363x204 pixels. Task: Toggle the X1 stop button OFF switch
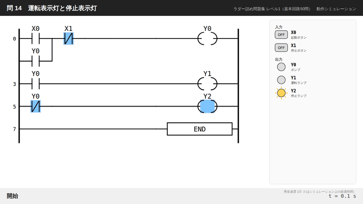click(x=281, y=48)
